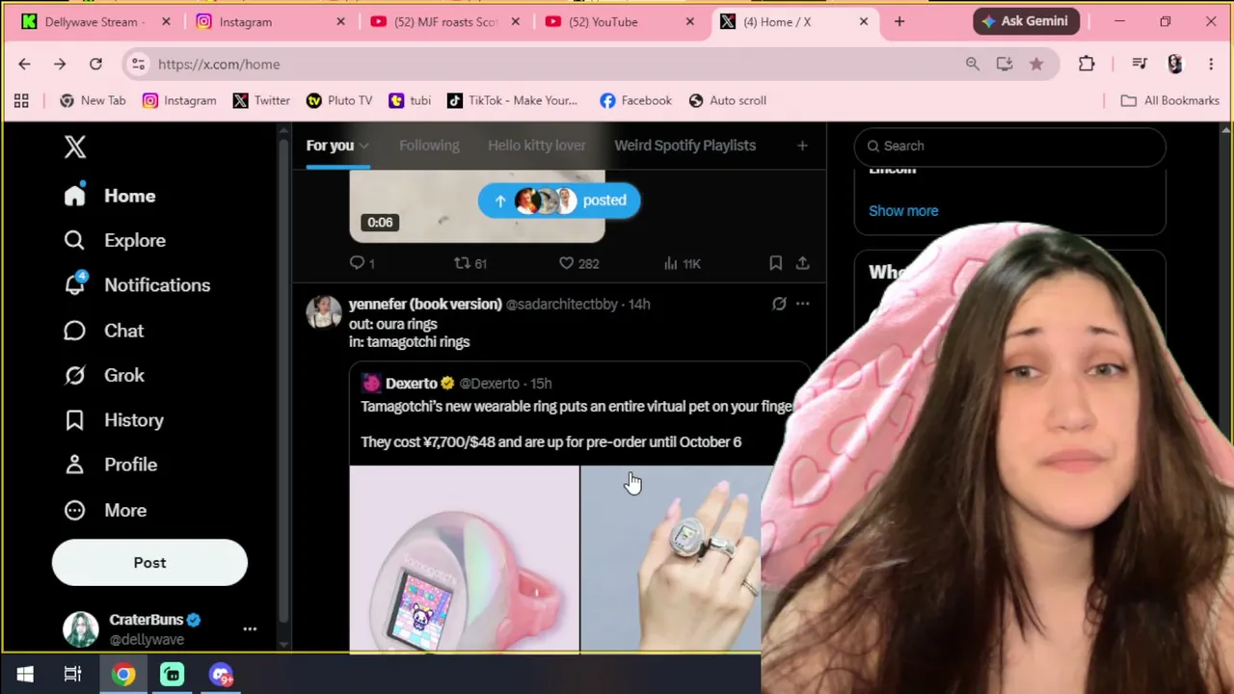Screen dimensions: 1234x694
Task: Switch to the Hello kitty lover tab
Action: point(536,146)
